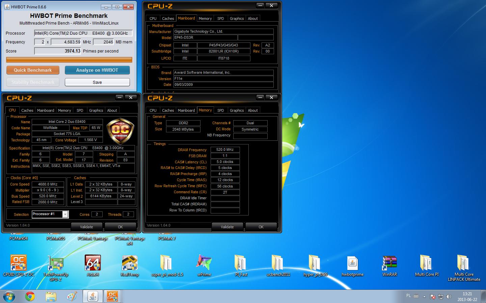This screenshot has width=486, height=303.
Task: Click Validate in CPU-Z CPU window
Action: (86, 227)
